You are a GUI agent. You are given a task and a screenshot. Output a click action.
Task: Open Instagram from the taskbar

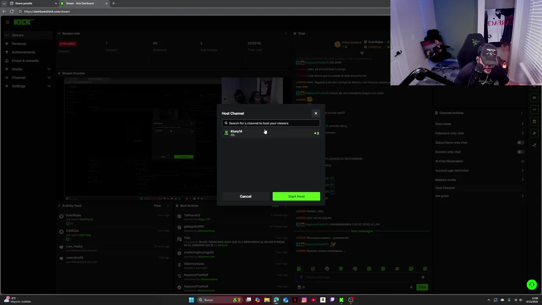point(304,300)
